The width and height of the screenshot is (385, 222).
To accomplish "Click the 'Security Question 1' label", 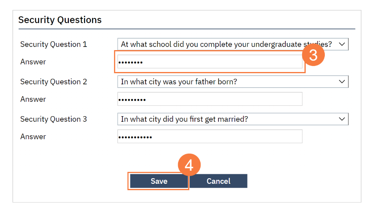I will pos(53,45).
